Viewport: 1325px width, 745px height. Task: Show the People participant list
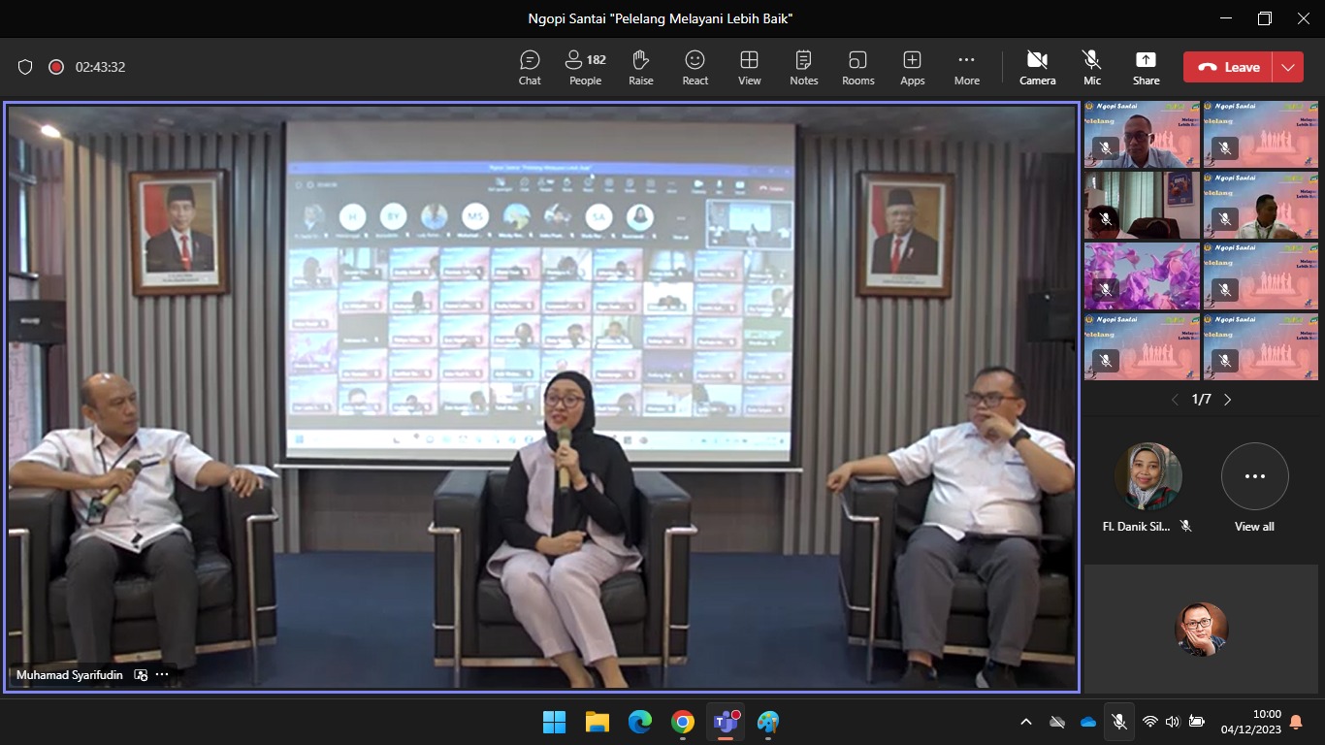585,68
